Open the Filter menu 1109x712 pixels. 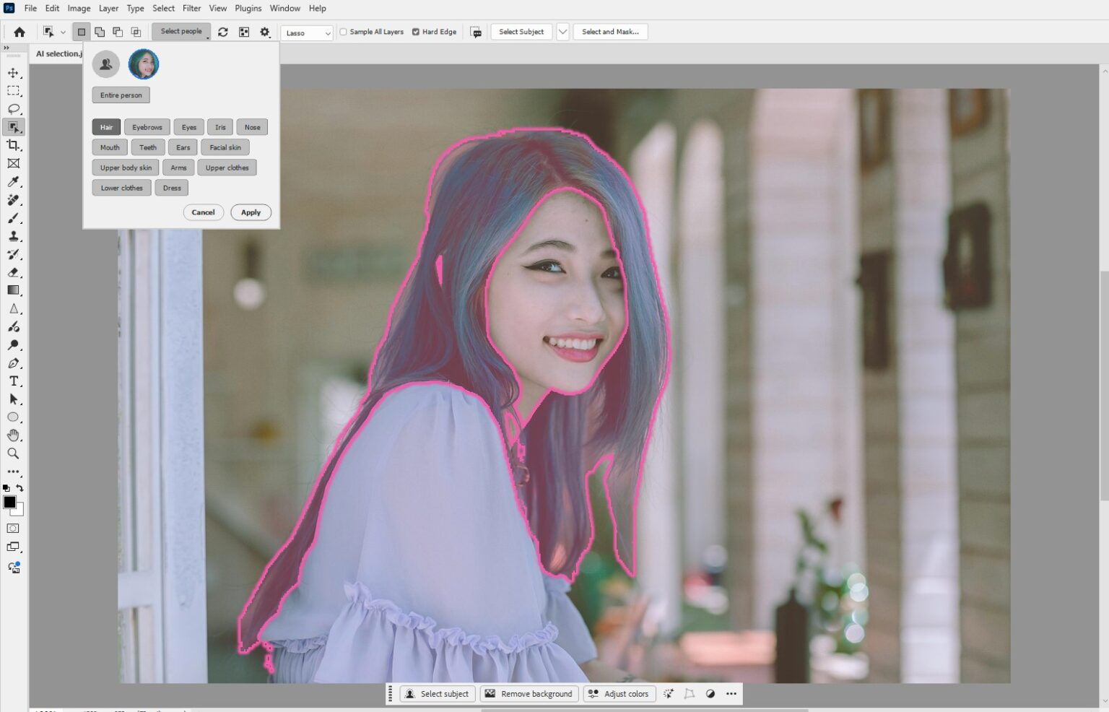pos(191,8)
